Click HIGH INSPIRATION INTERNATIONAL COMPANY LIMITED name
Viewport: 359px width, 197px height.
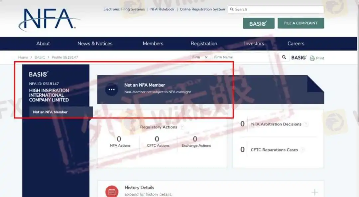49,95
